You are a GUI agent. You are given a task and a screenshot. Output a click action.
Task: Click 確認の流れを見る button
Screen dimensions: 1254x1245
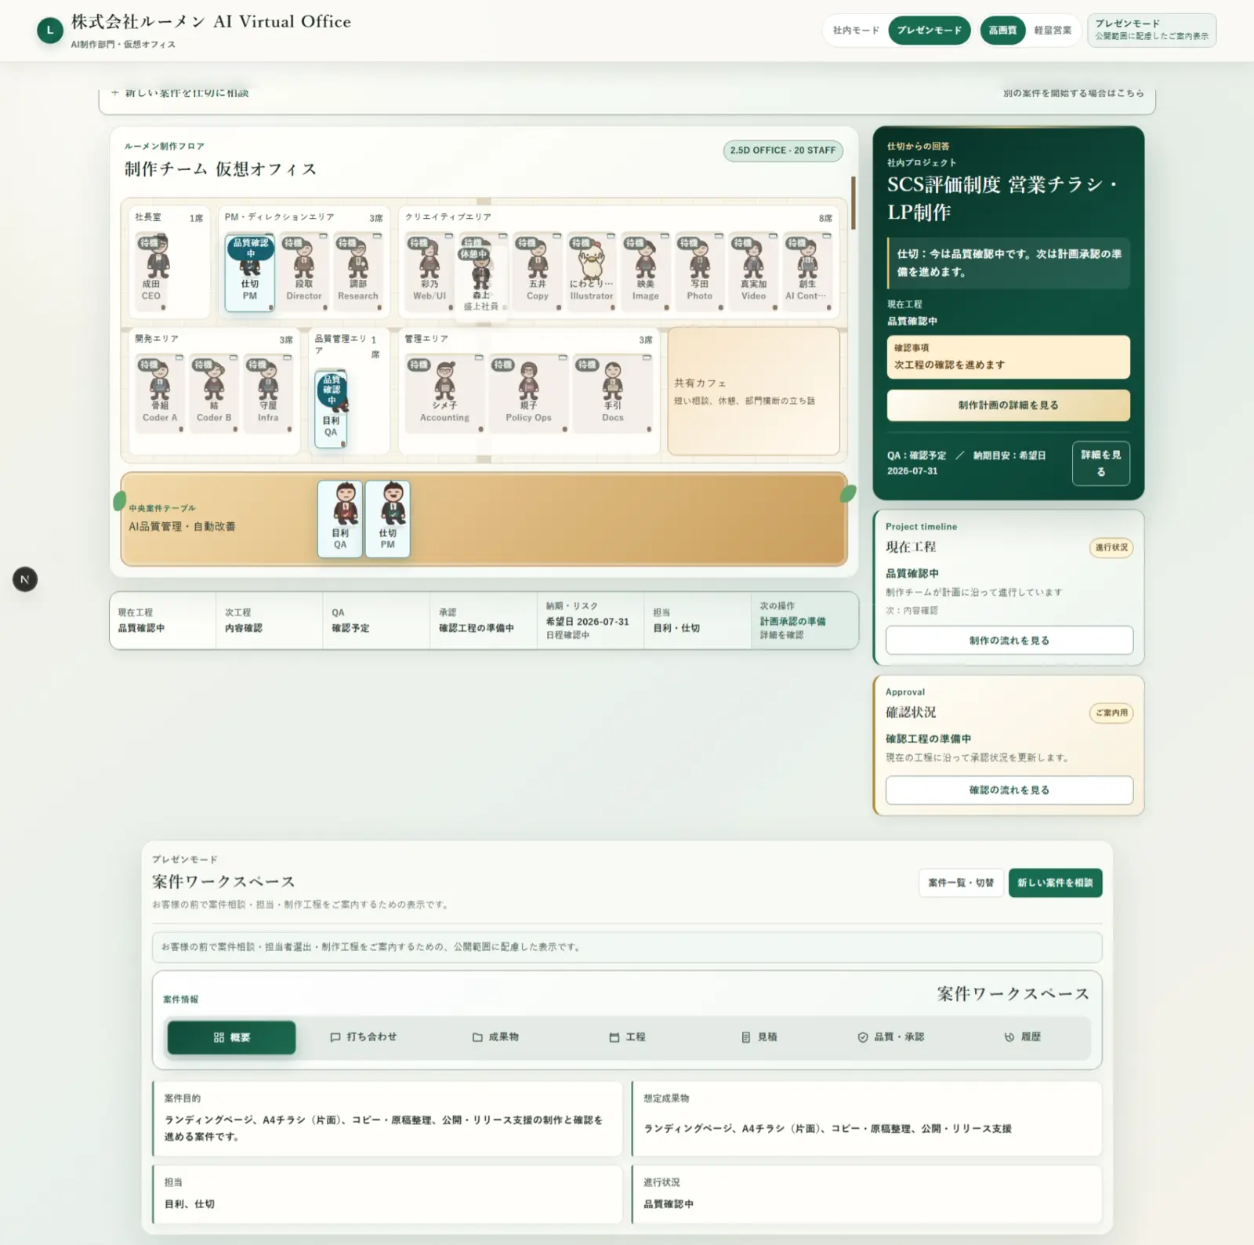point(1009,790)
